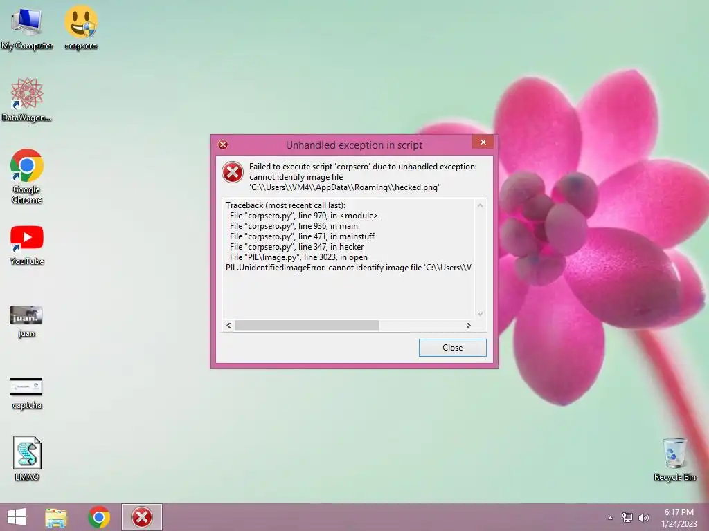
Task: Open the taskbar clock showing 6:17 PM
Action: pyautogui.click(x=679, y=517)
